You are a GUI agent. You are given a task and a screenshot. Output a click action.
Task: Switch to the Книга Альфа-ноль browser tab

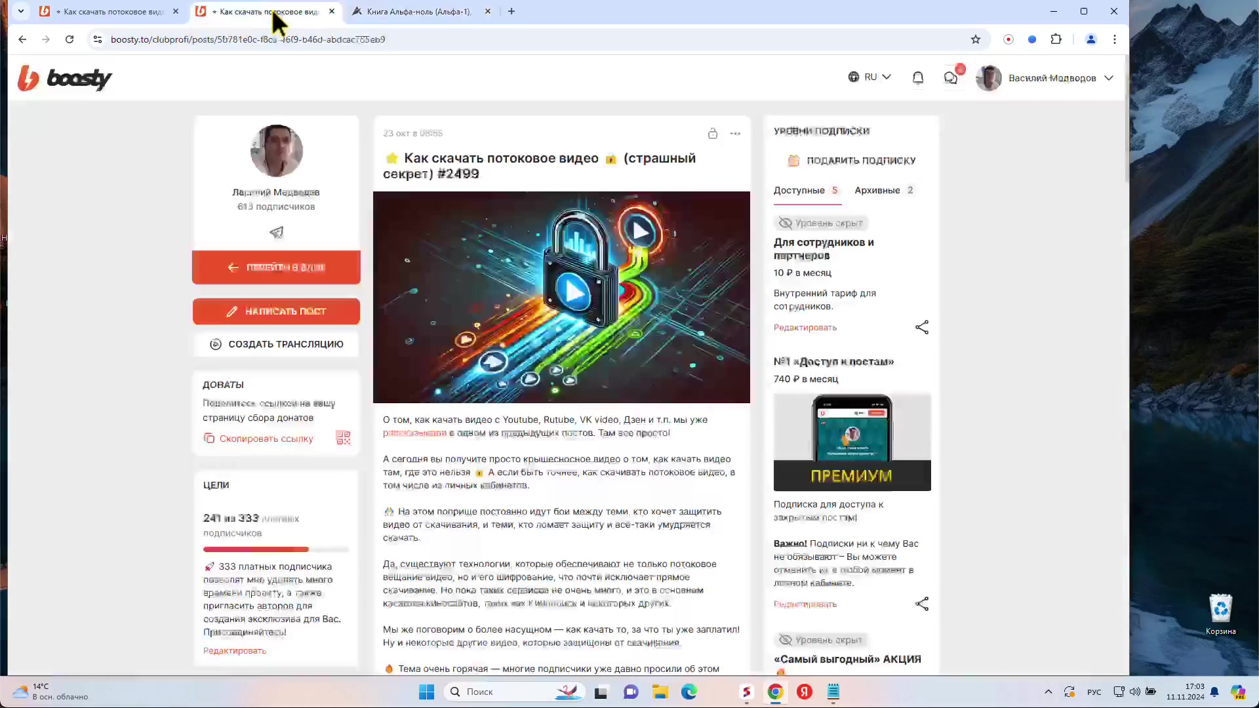(x=420, y=11)
